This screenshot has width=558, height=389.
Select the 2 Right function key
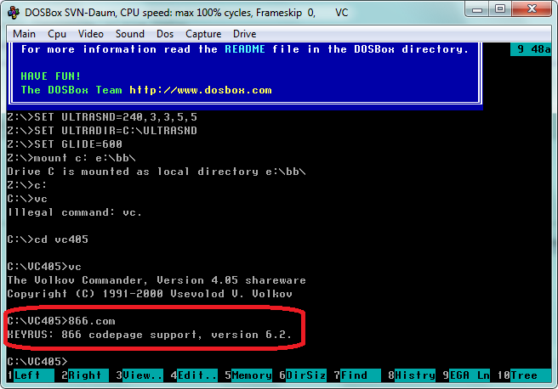[85, 375]
